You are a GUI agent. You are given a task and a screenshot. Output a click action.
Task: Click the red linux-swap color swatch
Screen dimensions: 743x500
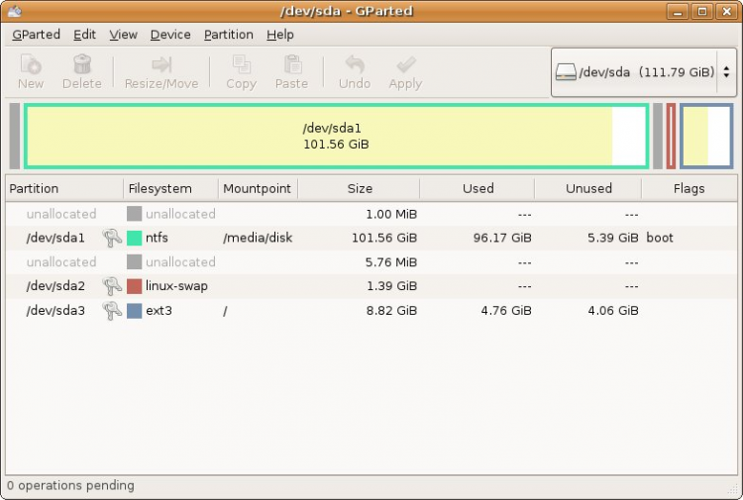[x=135, y=286]
